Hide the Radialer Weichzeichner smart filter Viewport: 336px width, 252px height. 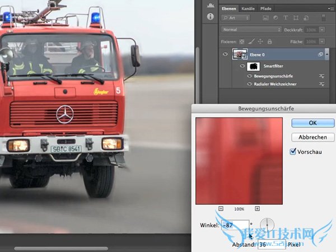pyautogui.click(x=249, y=84)
